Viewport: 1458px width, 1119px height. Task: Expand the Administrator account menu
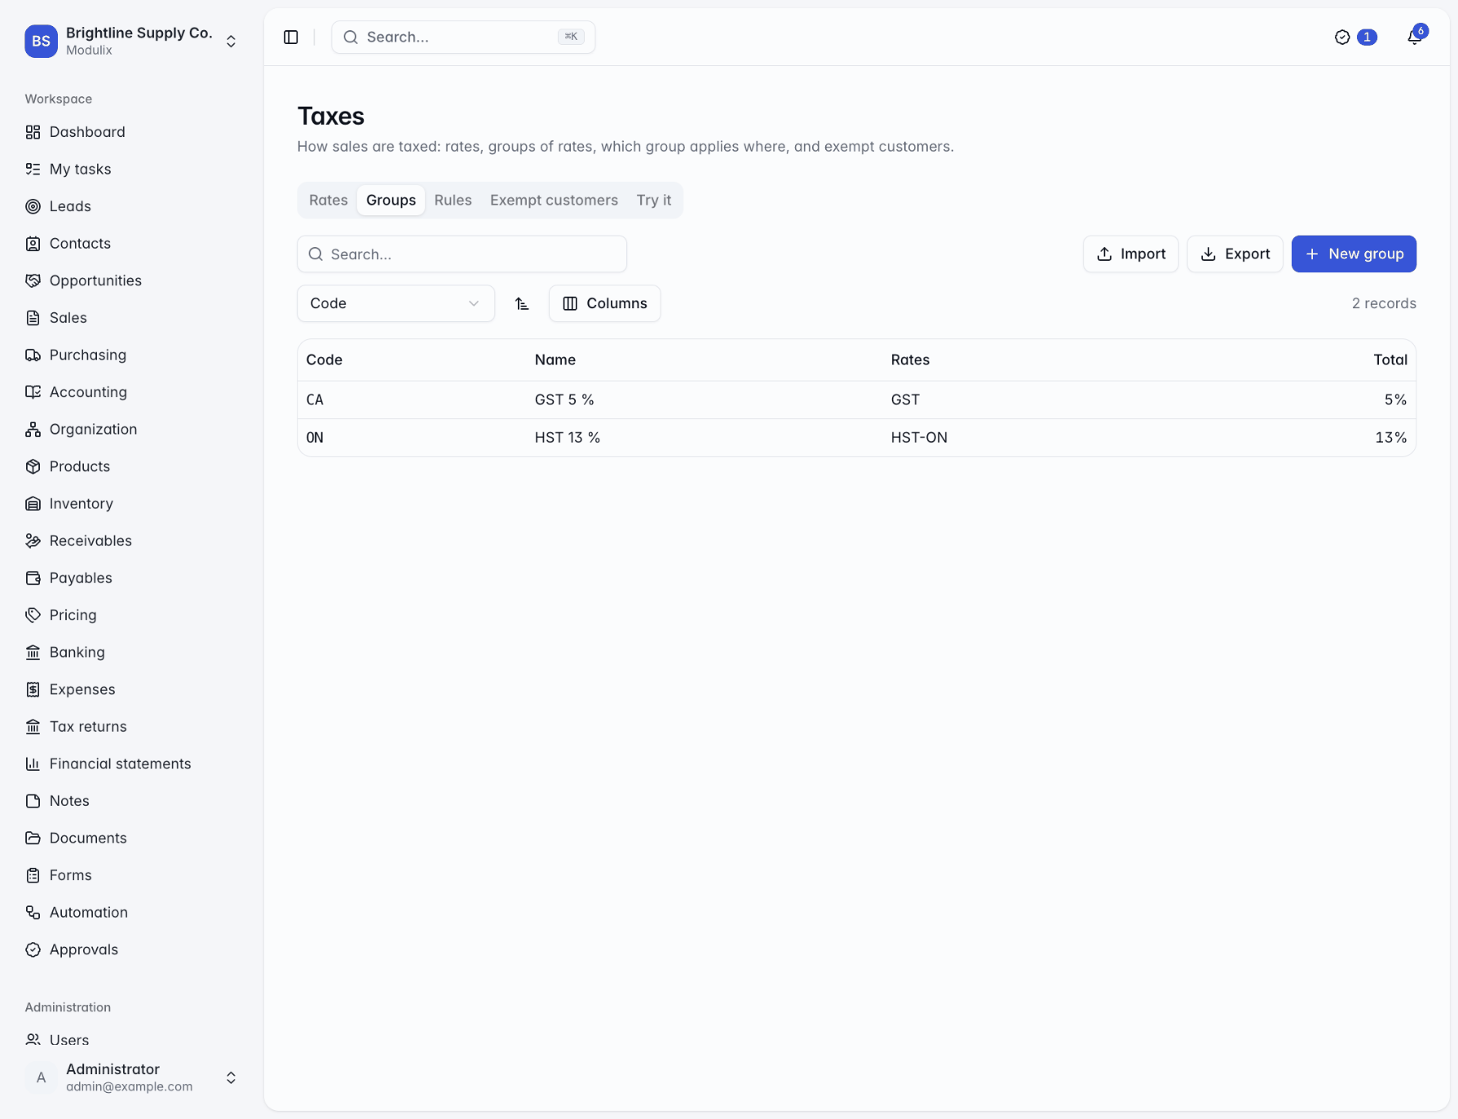point(131,1077)
